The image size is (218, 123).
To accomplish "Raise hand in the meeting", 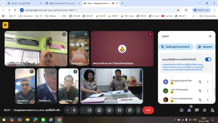I will pyautogui.click(x=130, y=110).
